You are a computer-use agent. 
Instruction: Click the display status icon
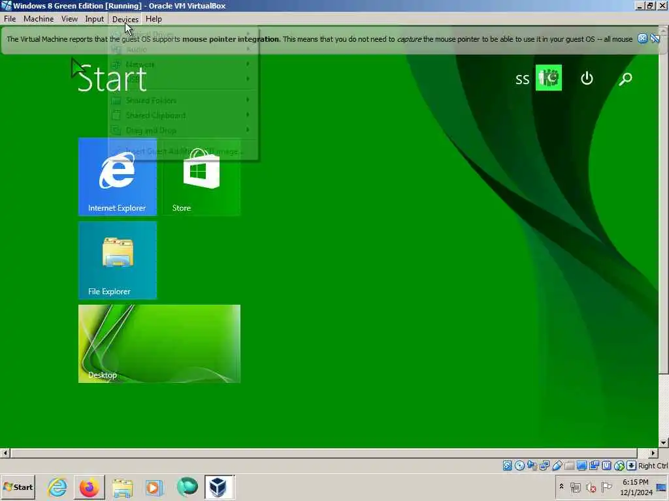[x=581, y=466]
